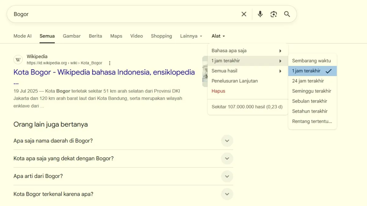Screen dimensions: 367x206
Task: Expand 'Apa saja nama daerah di Bogor?'
Action: 123,141
